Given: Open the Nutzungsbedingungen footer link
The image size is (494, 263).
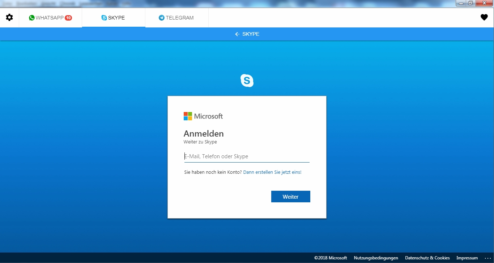Looking at the screenshot, I should pyautogui.click(x=376, y=258).
